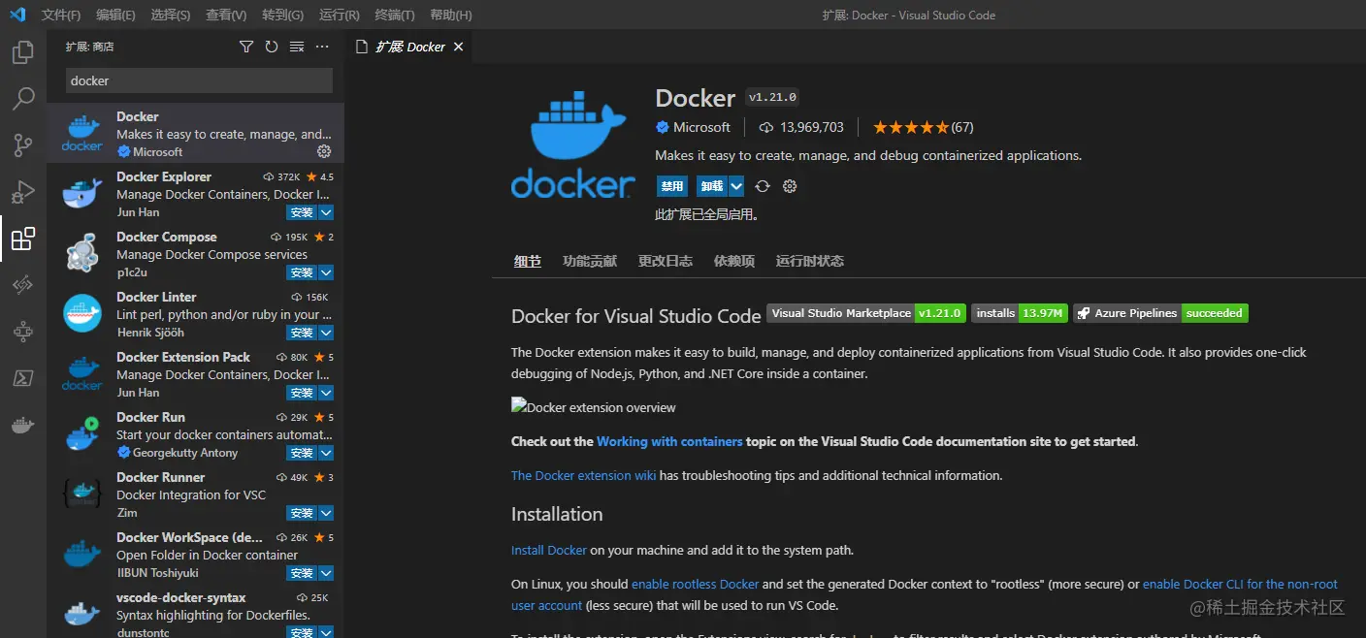Open Working with containers link
Viewport: 1366px width, 638px height.
tap(669, 441)
